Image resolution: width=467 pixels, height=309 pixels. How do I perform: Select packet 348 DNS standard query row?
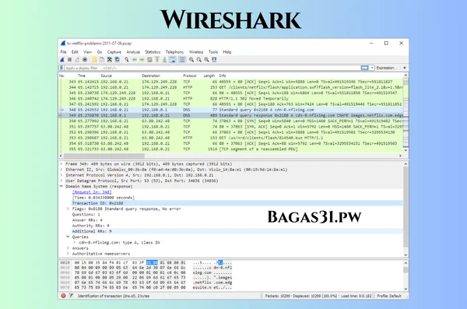pos(231,110)
